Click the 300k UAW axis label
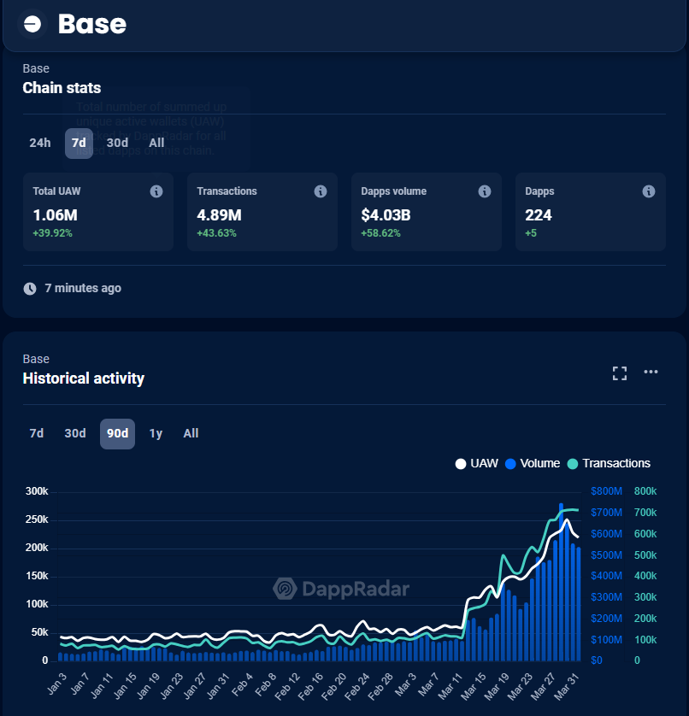The width and height of the screenshot is (689, 716). pyautogui.click(x=37, y=491)
